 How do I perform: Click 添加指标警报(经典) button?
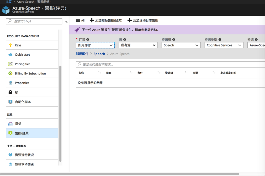[x=106, y=20]
